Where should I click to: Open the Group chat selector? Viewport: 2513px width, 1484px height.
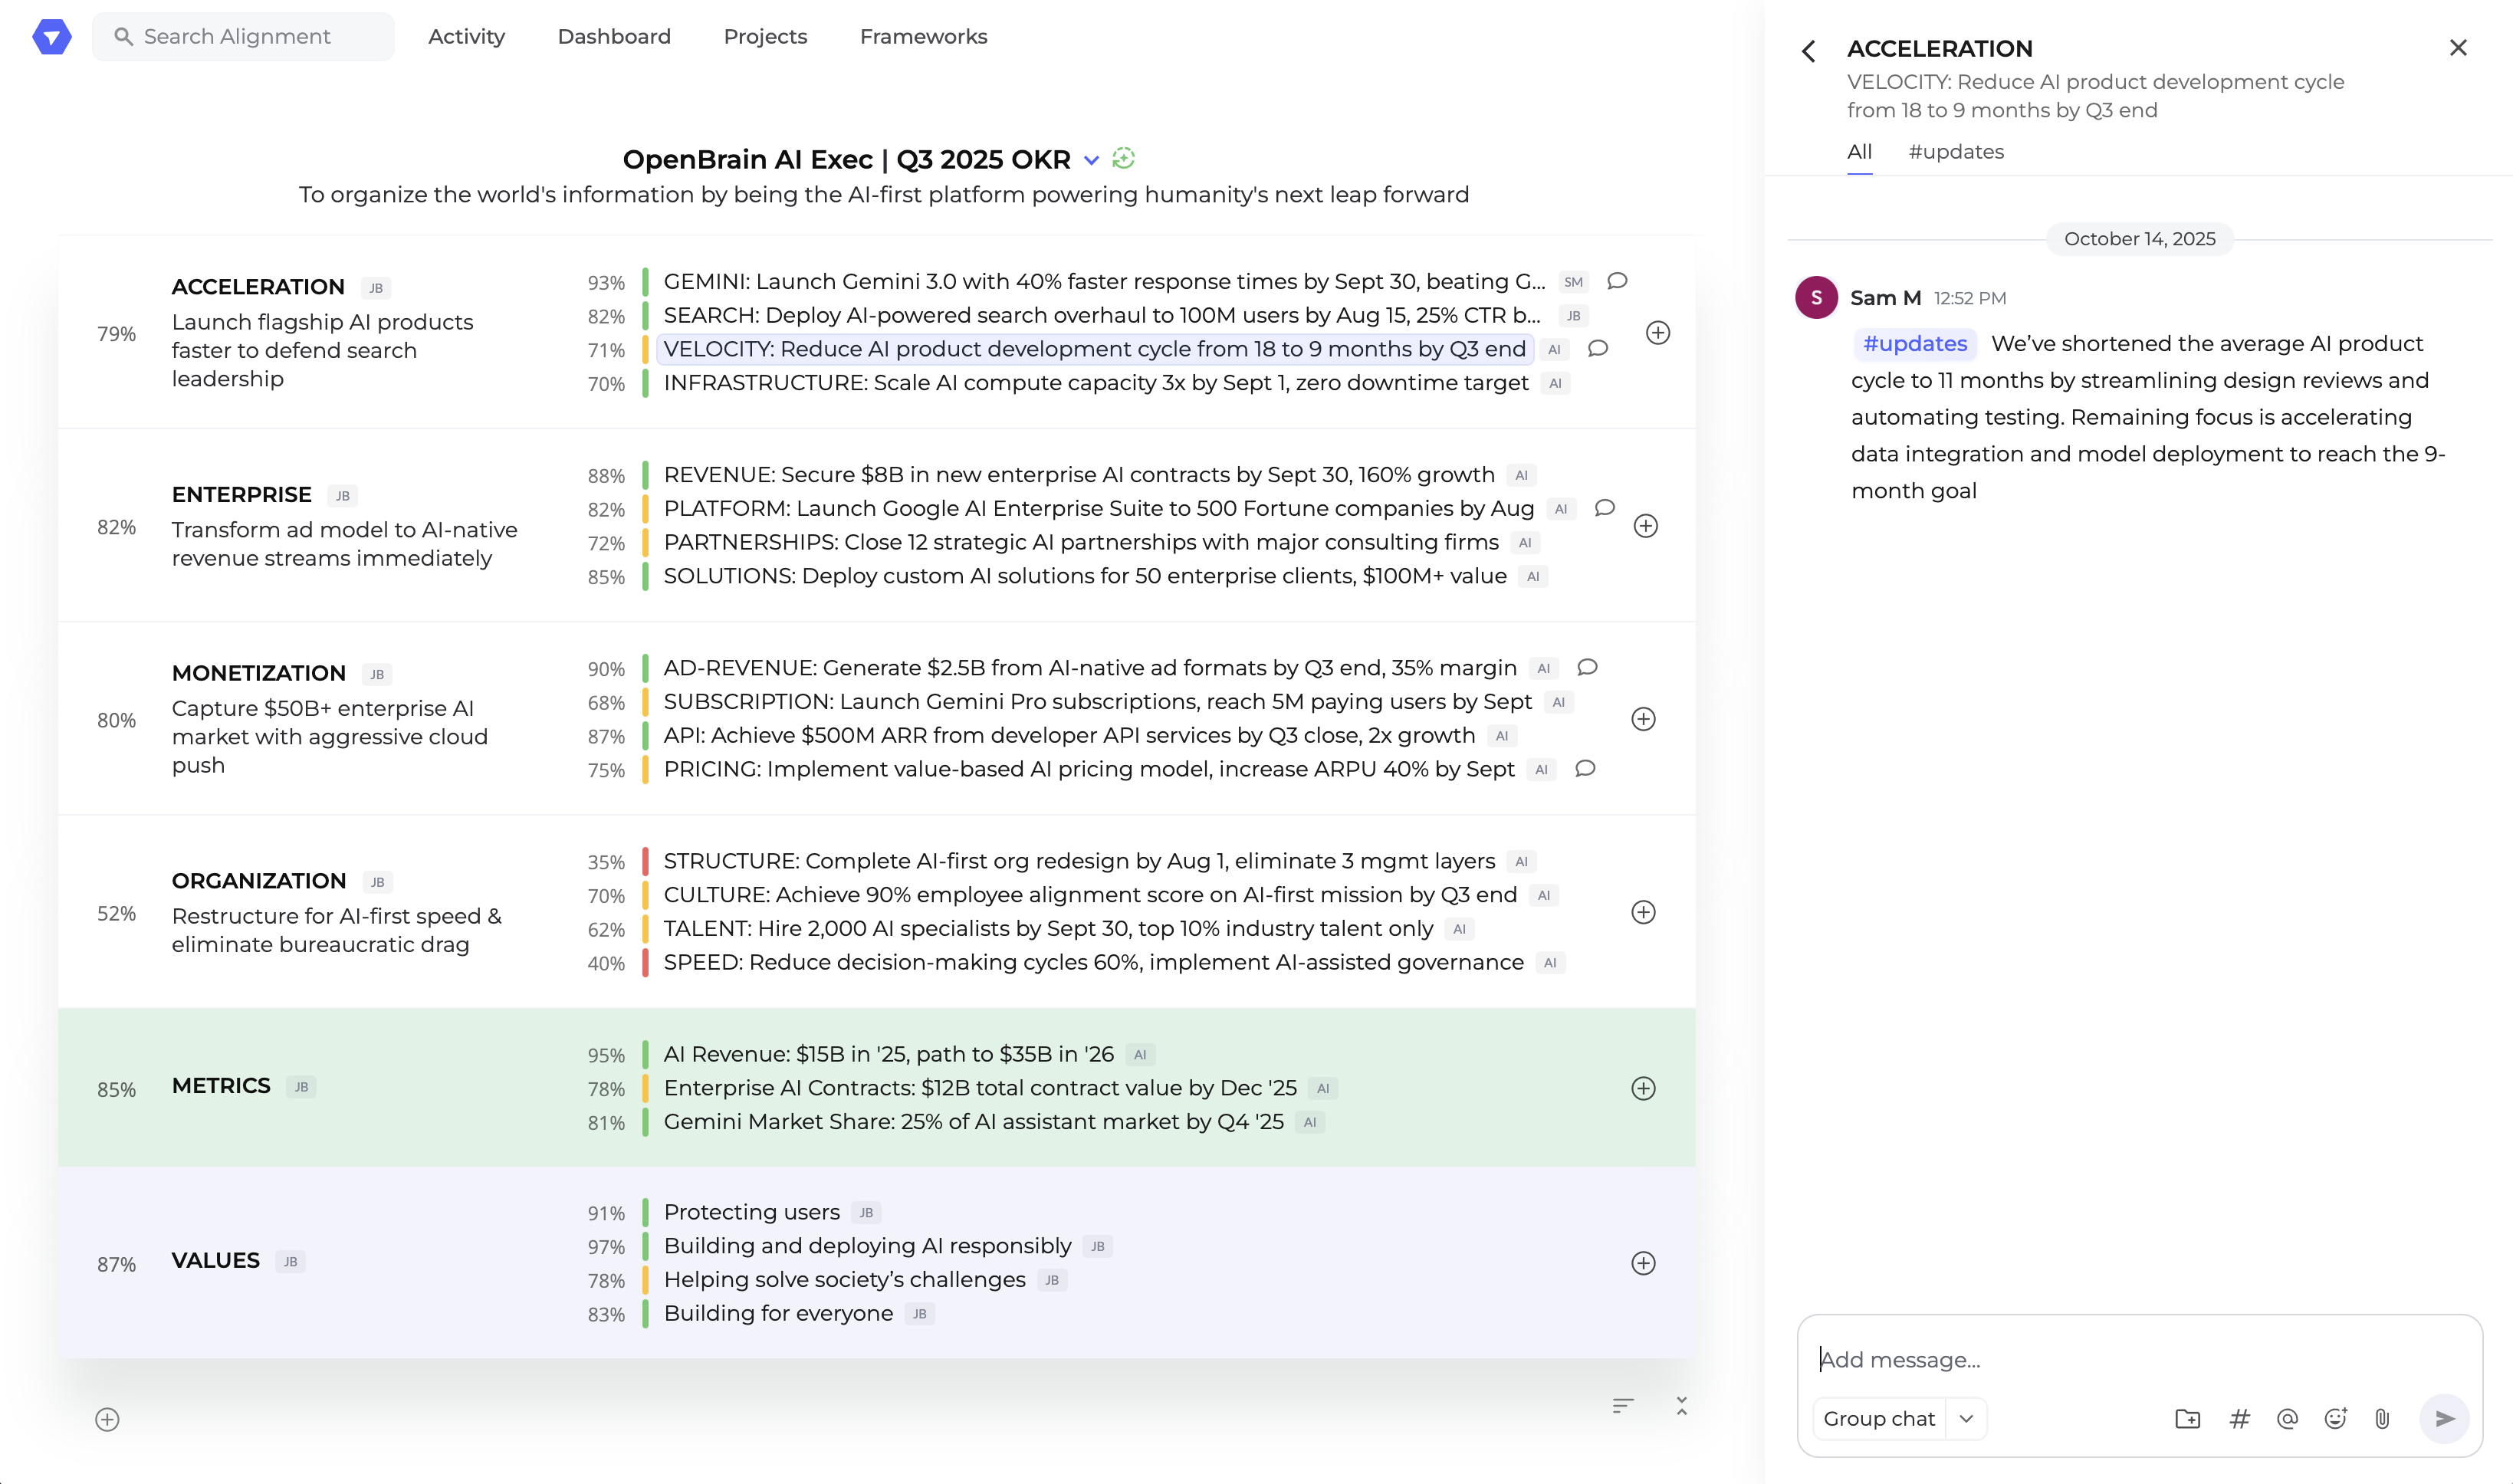point(1897,1418)
